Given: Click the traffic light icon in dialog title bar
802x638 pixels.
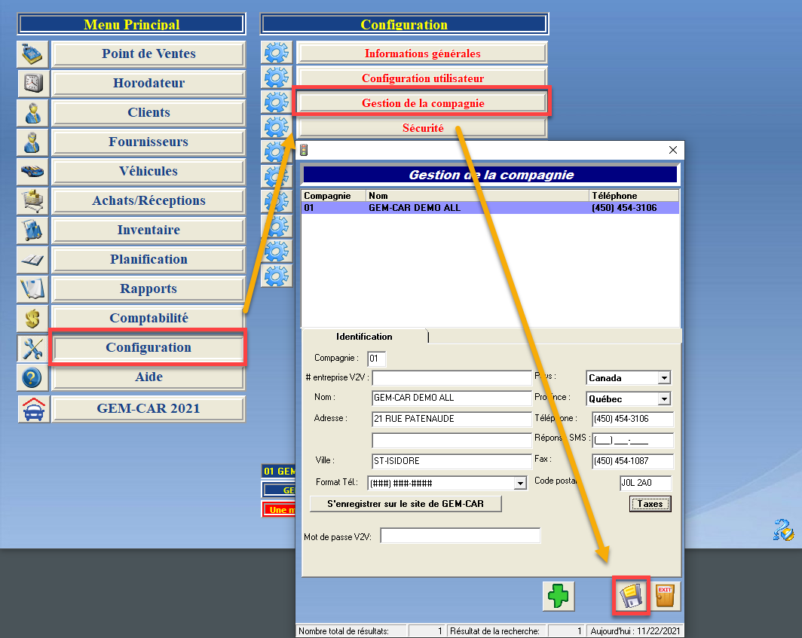Looking at the screenshot, I should click(x=304, y=150).
